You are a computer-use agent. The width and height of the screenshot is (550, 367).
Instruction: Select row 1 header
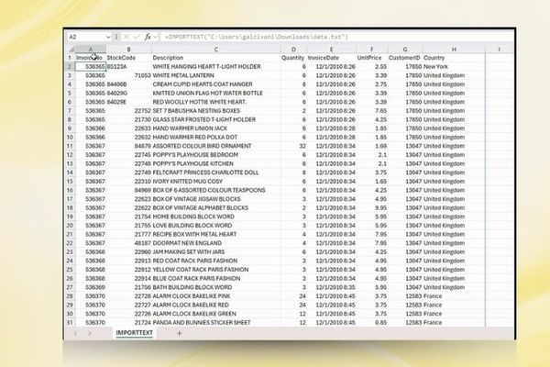(x=70, y=58)
